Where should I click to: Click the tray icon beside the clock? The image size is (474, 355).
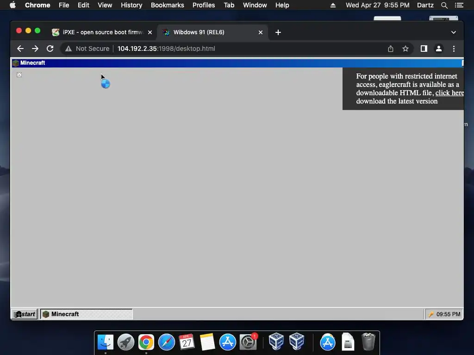click(431, 314)
